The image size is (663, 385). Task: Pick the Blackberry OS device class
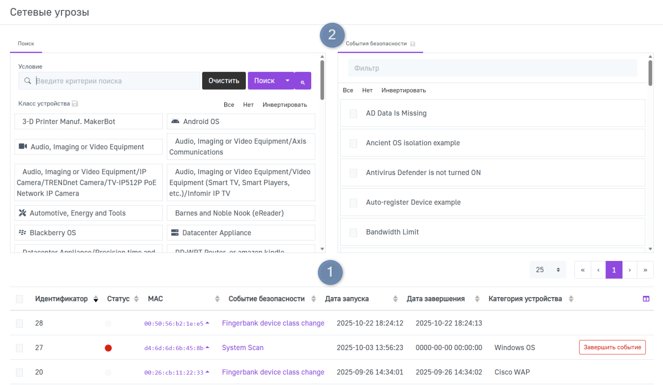click(88, 233)
